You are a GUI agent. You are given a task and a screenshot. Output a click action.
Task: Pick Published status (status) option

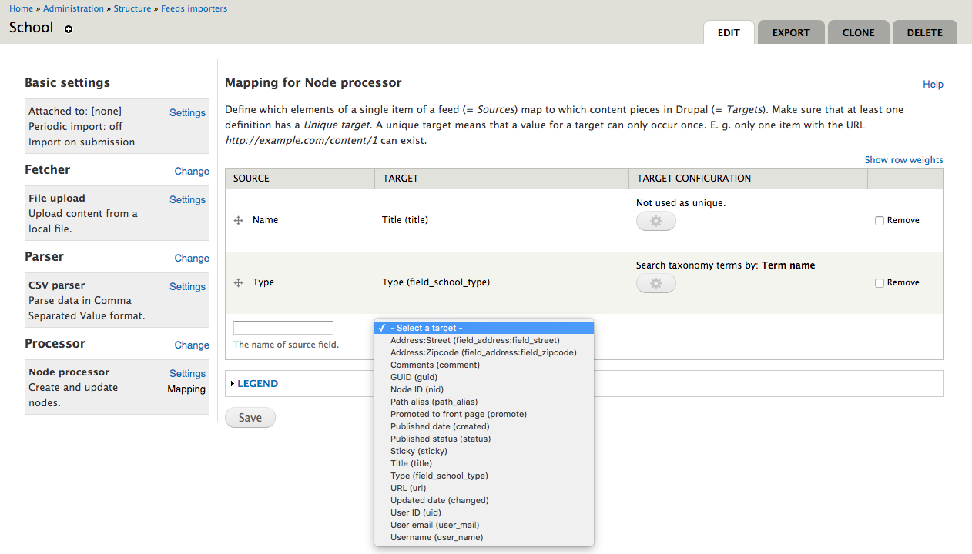(x=484, y=439)
